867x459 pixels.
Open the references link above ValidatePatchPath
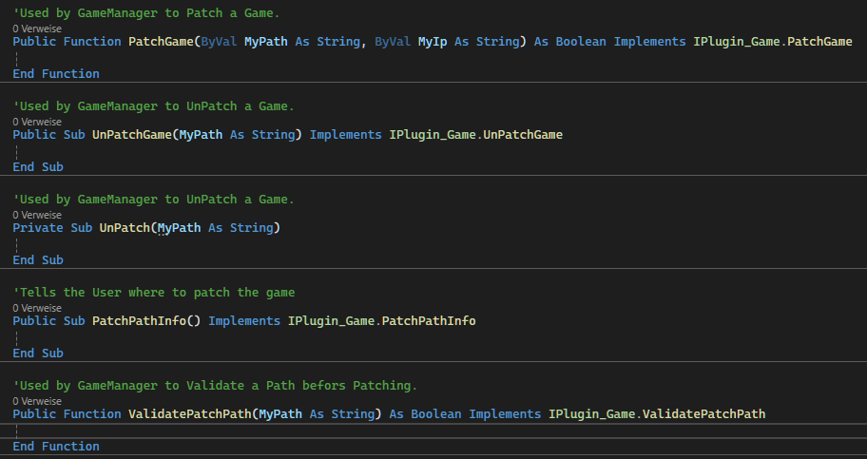37,401
